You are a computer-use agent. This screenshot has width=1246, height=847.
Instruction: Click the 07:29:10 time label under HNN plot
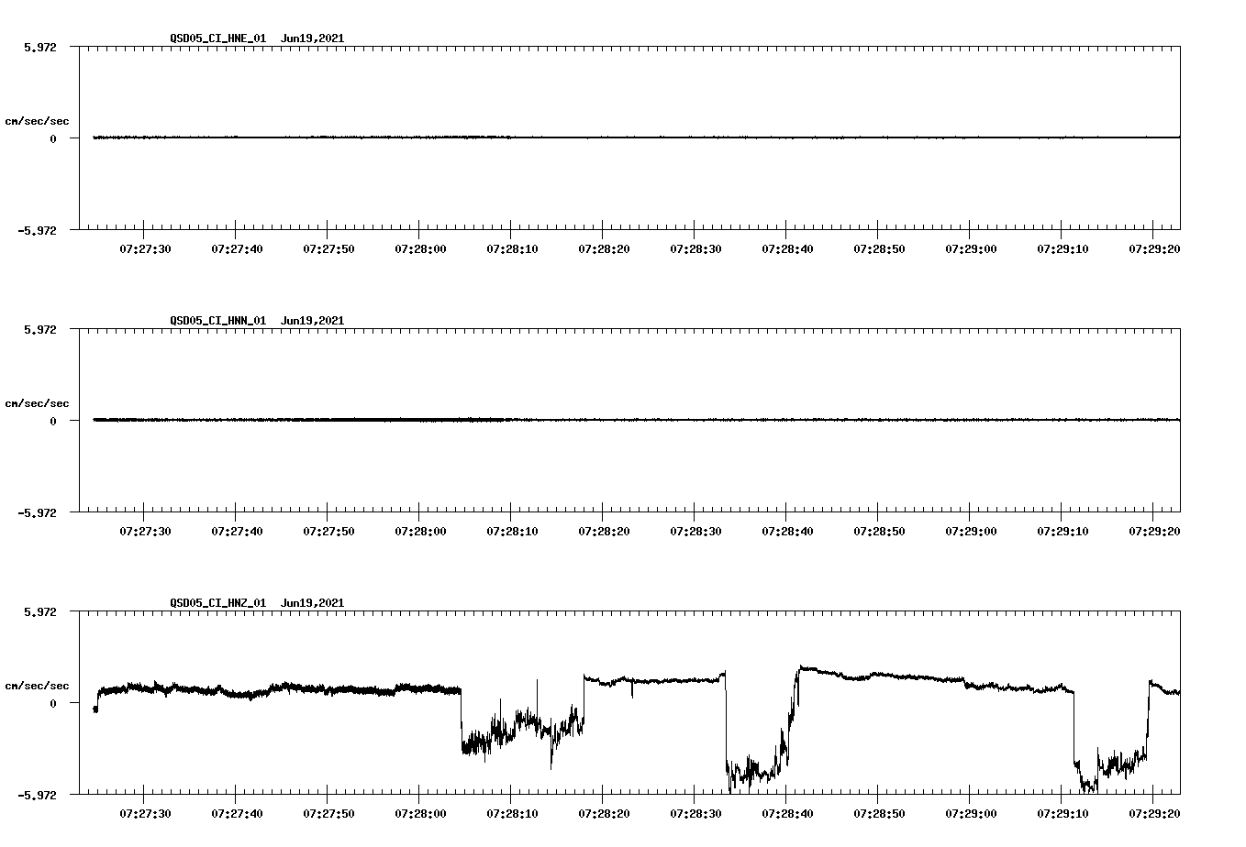pyautogui.click(x=1062, y=531)
